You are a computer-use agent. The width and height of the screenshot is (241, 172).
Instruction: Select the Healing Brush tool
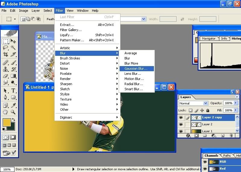click(6, 63)
